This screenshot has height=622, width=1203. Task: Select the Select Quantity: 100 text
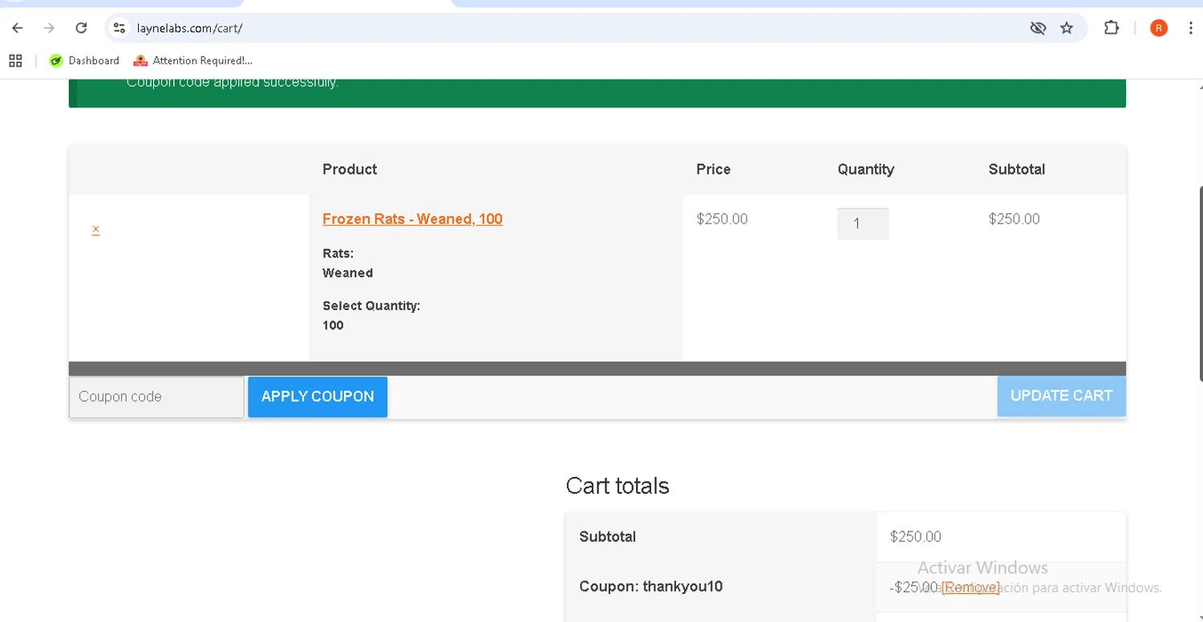pos(371,315)
